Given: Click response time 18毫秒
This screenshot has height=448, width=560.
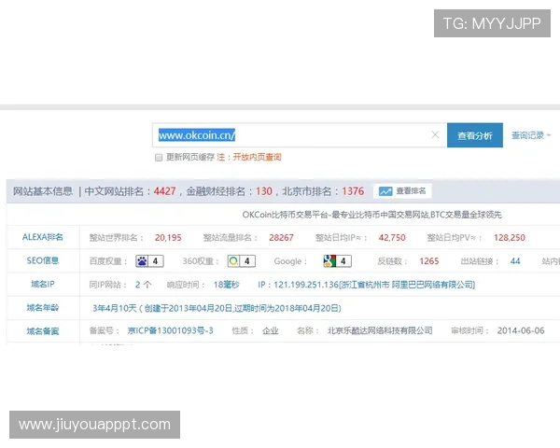Looking at the screenshot, I should pos(226,285).
